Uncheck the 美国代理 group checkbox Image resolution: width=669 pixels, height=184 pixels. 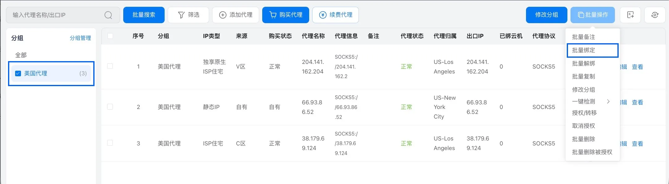point(18,73)
